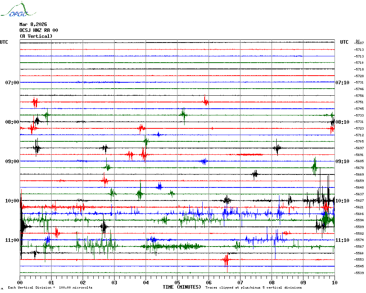The height and width of the screenshot is (293, 366).
Task: Click the 10:00 time label on left axis
Action: tap(12, 201)
